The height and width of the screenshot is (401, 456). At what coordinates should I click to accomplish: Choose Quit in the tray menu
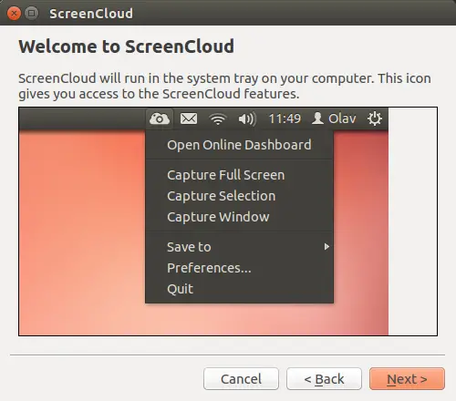(x=239, y=289)
